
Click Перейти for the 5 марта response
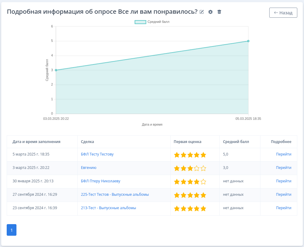pyautogui.click(x=284, y=154)
